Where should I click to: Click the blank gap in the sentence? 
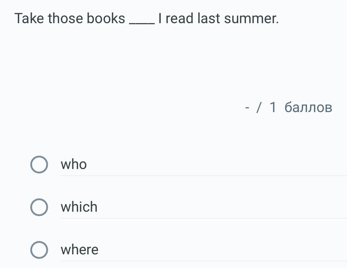click(x=142, y=21)
